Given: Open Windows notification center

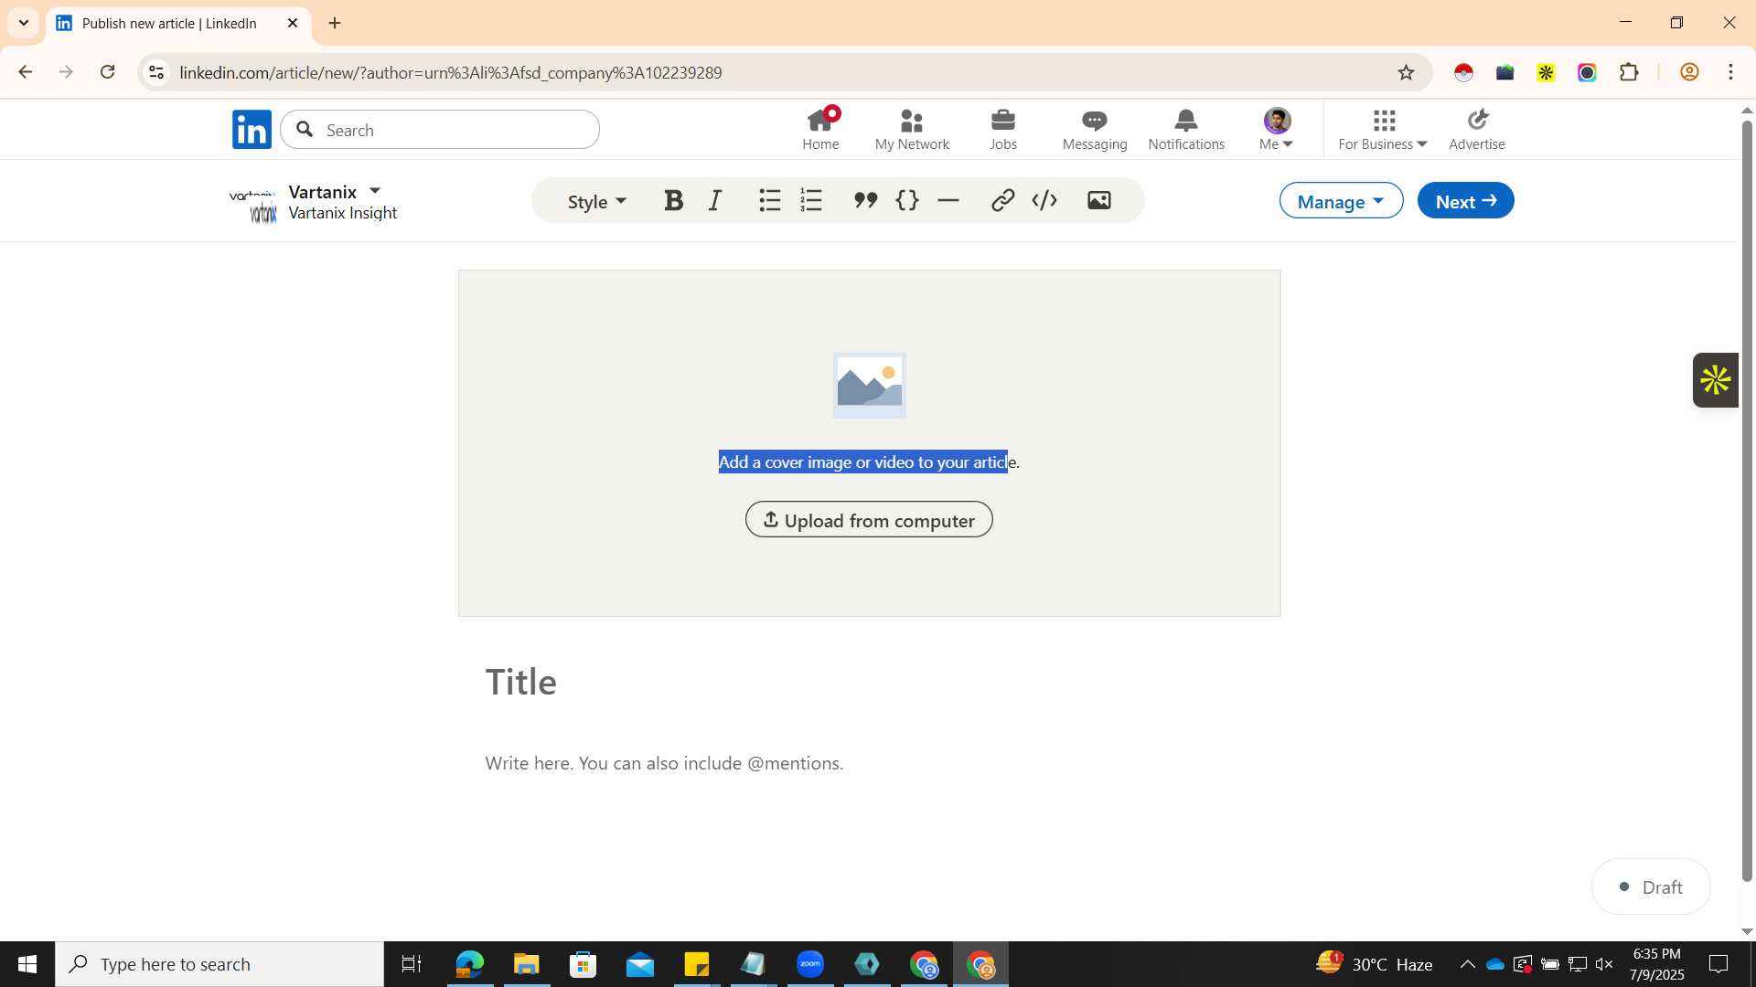Looking at the screenshot, I should pos(1719,964).
